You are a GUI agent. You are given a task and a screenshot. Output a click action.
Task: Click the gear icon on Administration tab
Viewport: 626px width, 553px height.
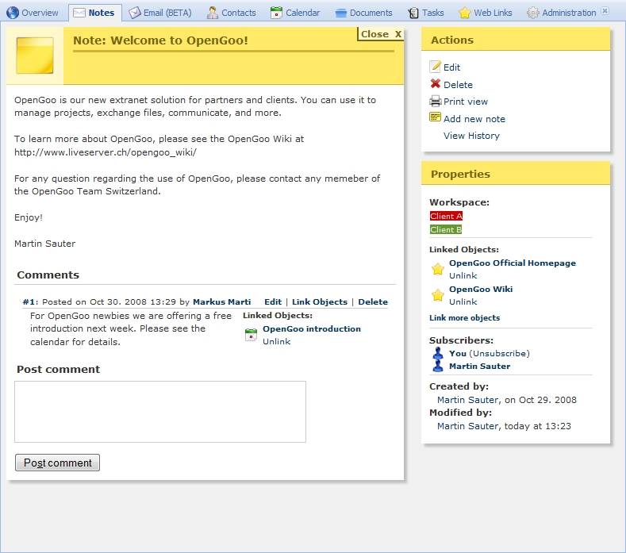(532, 13)
